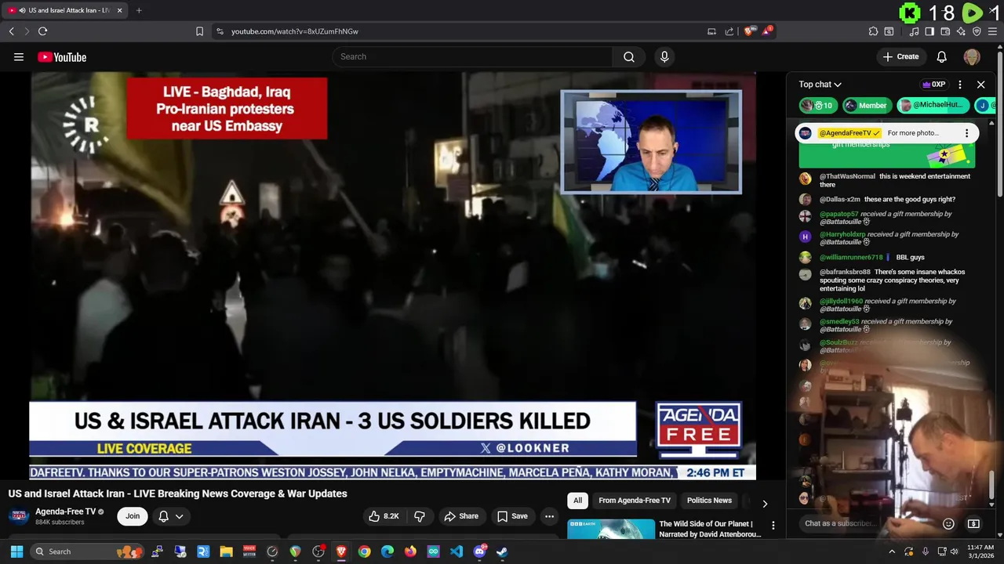Image resolution: width=1004 pixels, height=564 pixels.
Task: Open The Wild Side of Our Planet thumbnail
Action: coord(611,529)
